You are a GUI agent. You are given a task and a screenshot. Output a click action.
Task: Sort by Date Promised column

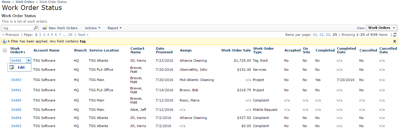(164, 50)
